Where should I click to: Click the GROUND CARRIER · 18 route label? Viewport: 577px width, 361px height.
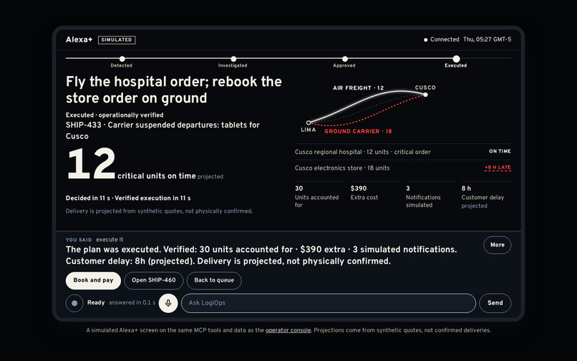[x=358, y=131]
